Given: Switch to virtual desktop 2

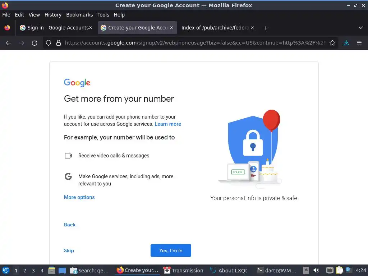Looking at the screenshot, I should [25, 271].
